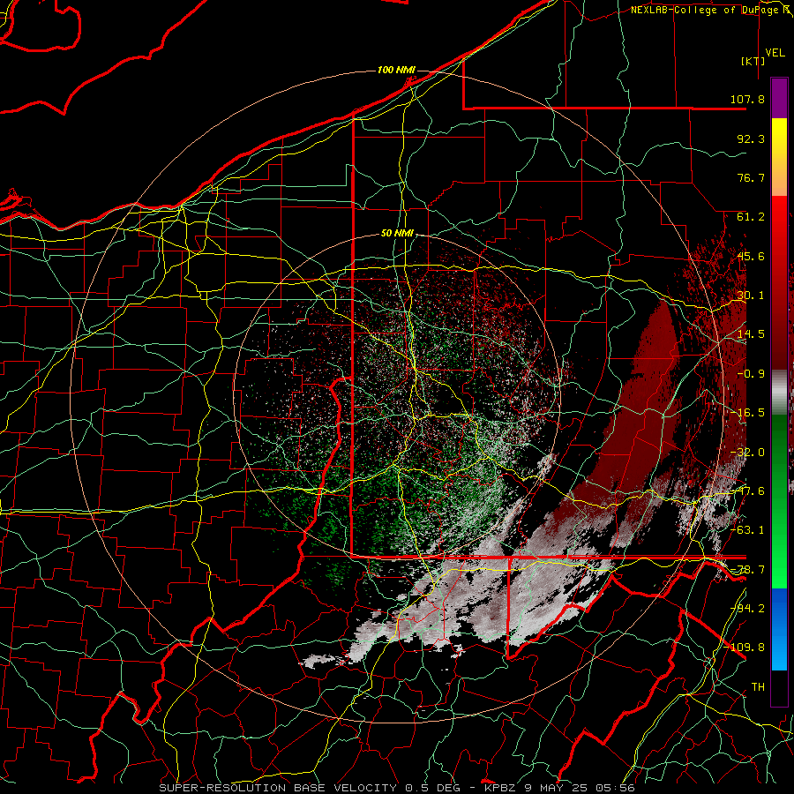Click the VEL legend title
794x794 pixels.
(775, 53)
